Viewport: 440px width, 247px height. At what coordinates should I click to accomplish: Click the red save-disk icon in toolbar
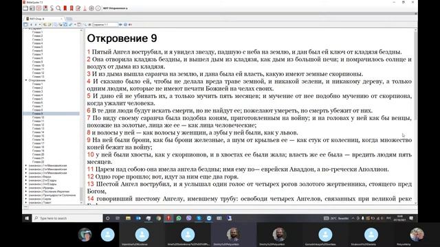click(45, 8)
